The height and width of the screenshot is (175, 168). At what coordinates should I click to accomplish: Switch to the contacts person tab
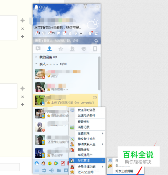[x=49, y=49]
